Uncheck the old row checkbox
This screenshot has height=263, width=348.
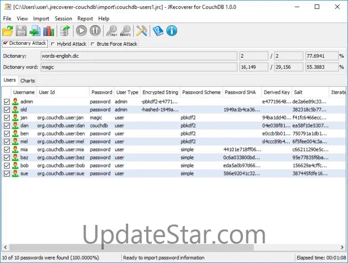click(x=7, y=110)
